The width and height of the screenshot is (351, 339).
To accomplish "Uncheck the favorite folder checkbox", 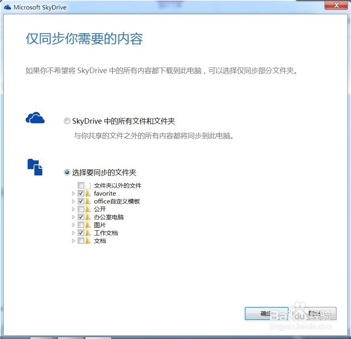I will (81, 193).
